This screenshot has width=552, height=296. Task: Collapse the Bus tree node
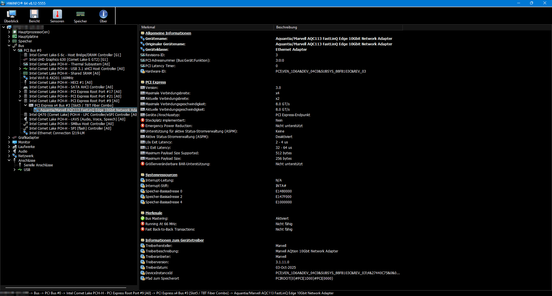pyautogui.click(x=9, y=46)
